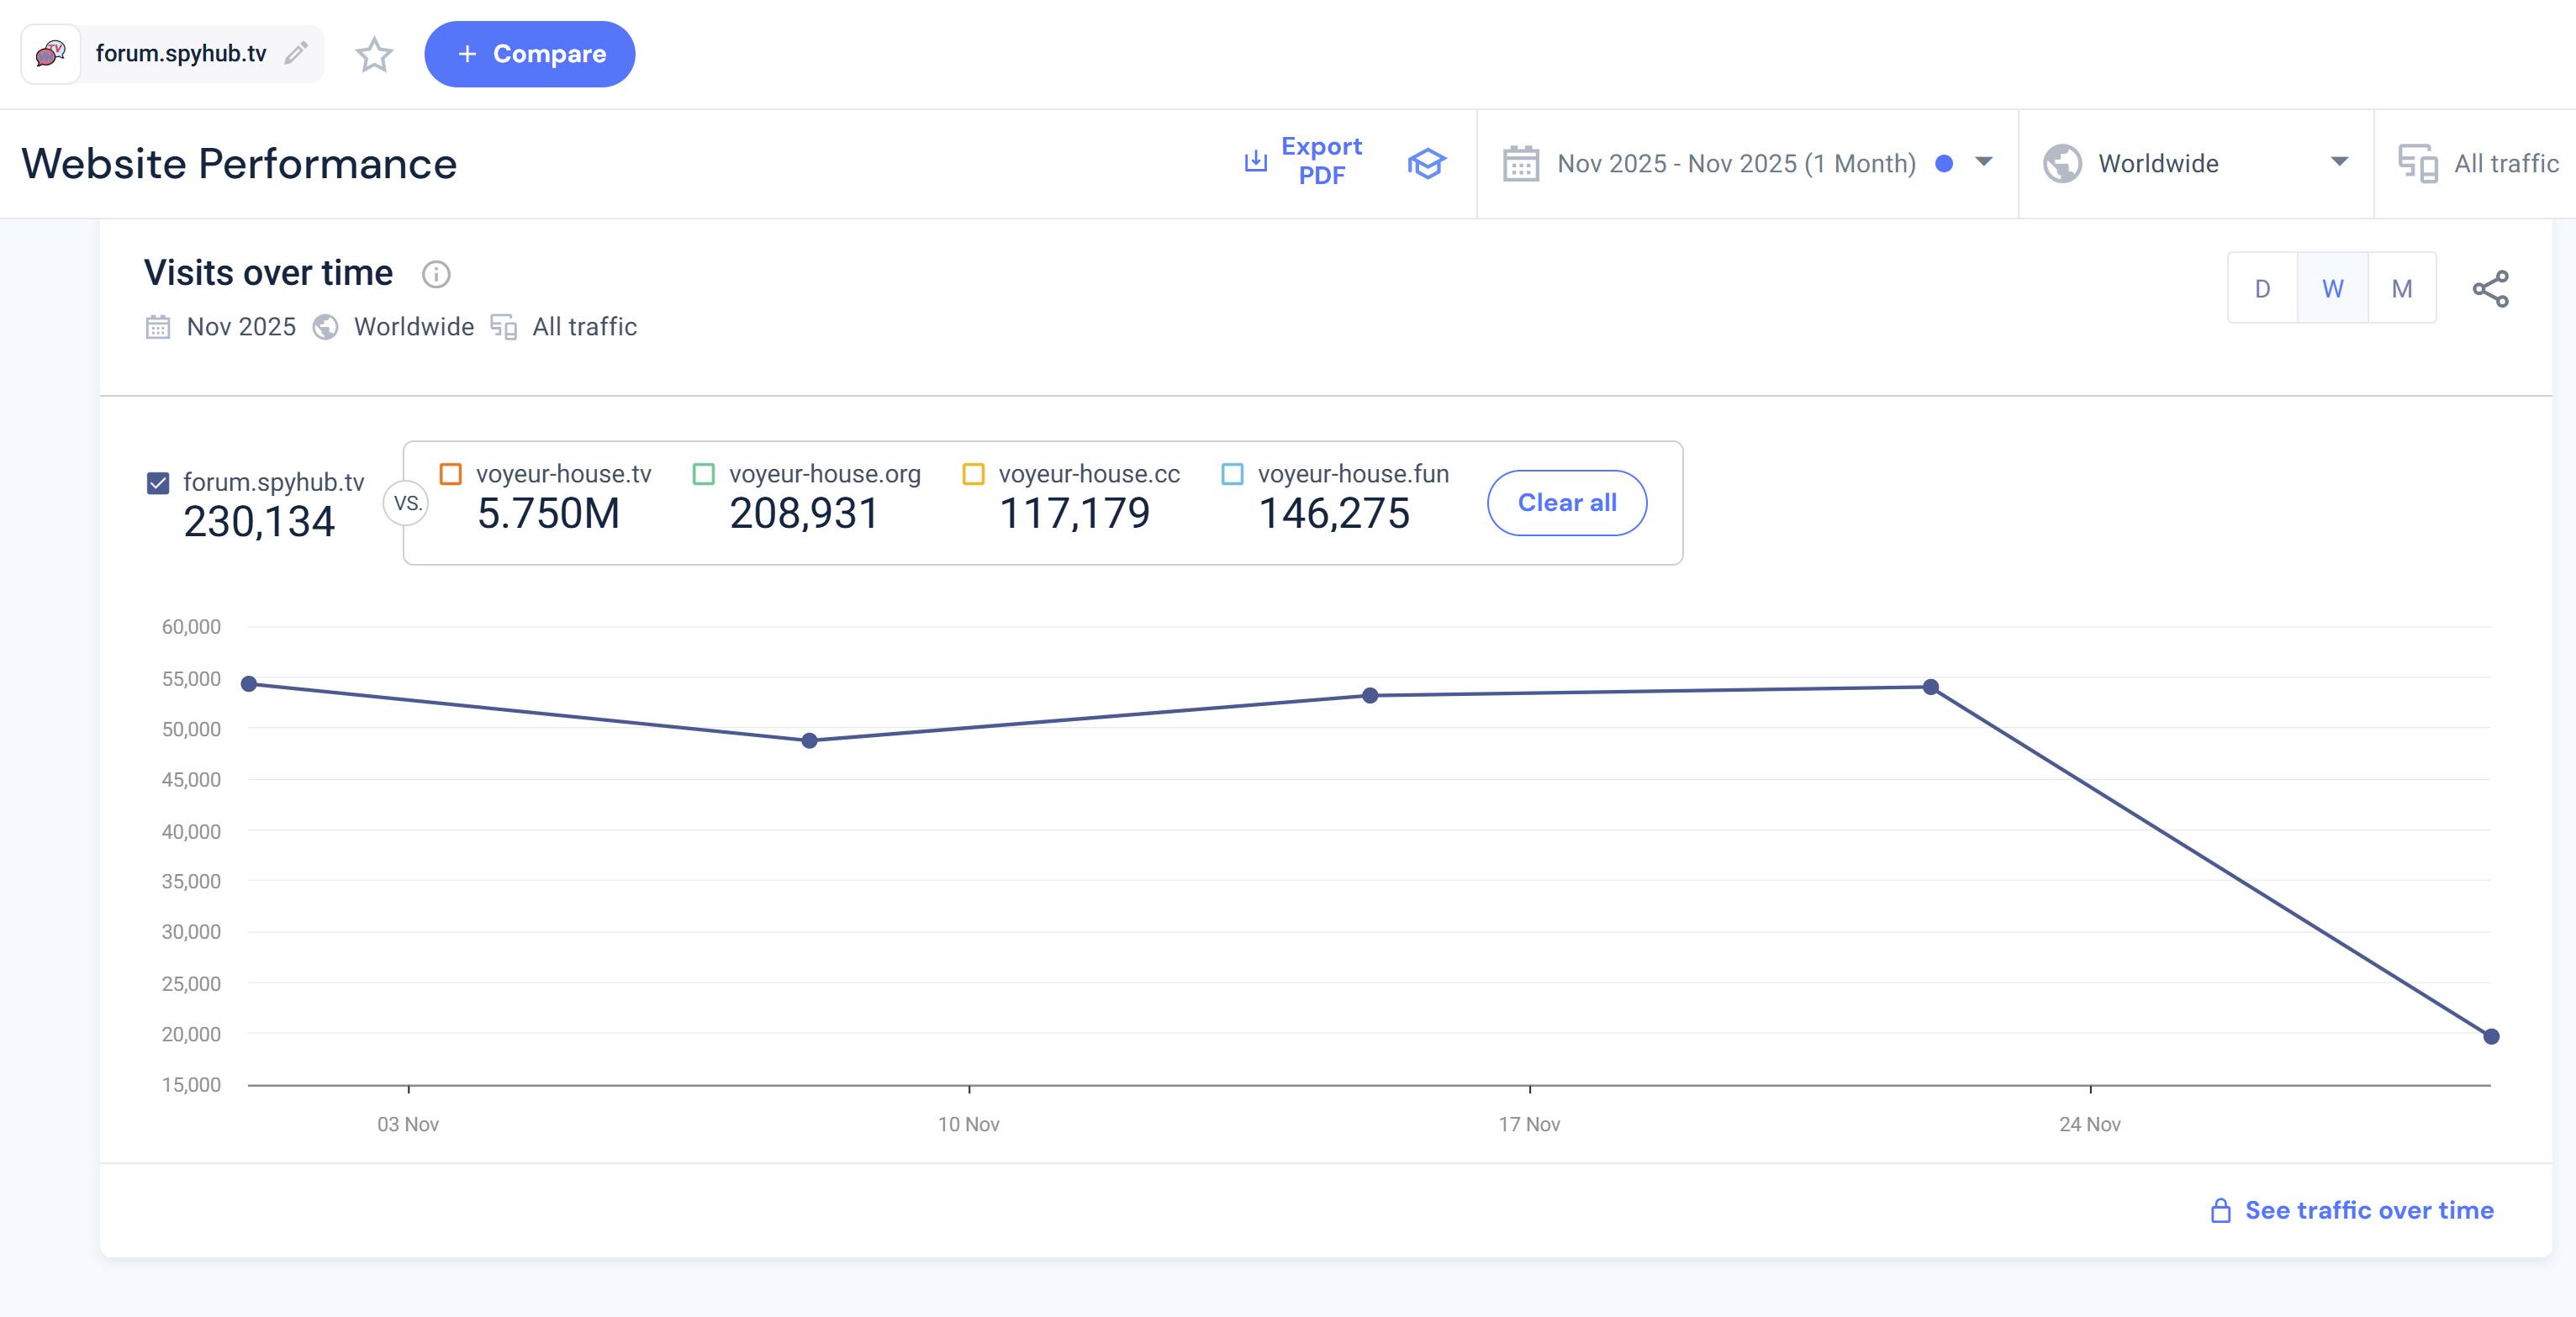Switch chart granularity to Daily (D)
Image resolution: width=2576 pixels, height=1317 pixels.
(x=2262, y=289)
